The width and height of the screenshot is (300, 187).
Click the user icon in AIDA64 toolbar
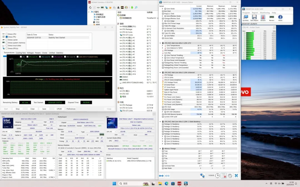118,7
